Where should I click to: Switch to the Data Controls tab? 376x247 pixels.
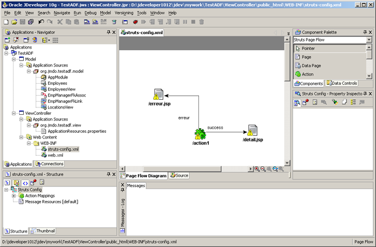pos(344,84)
